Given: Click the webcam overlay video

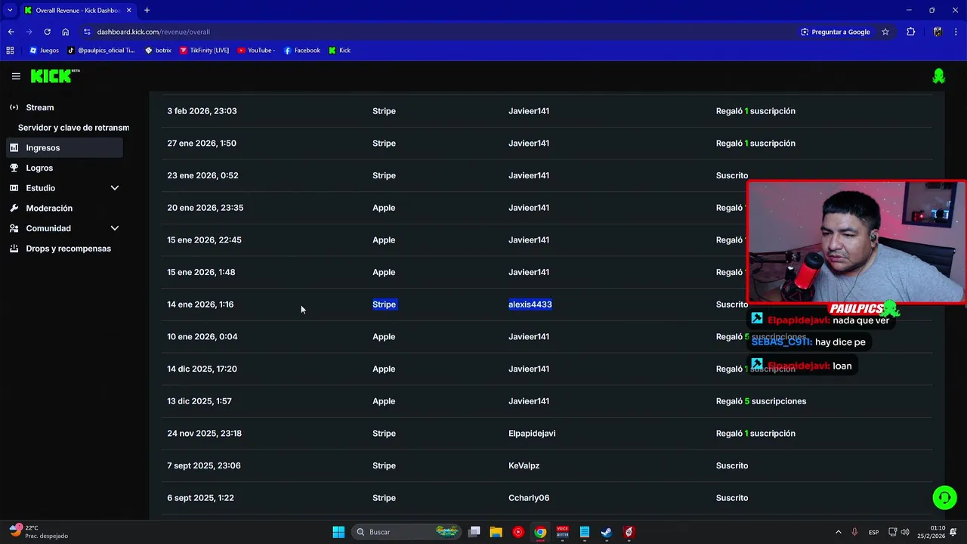Looking at the screenshot, I should [856, 242].
